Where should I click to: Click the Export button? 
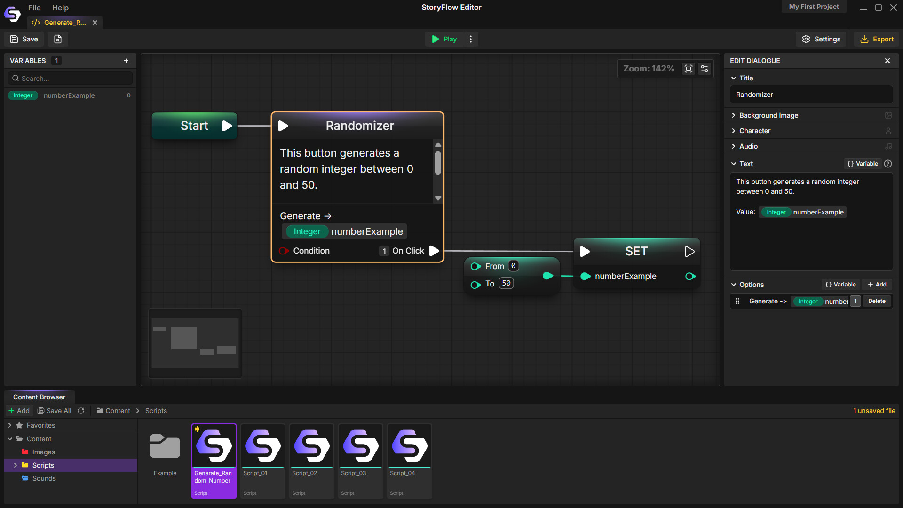[877, 39]
